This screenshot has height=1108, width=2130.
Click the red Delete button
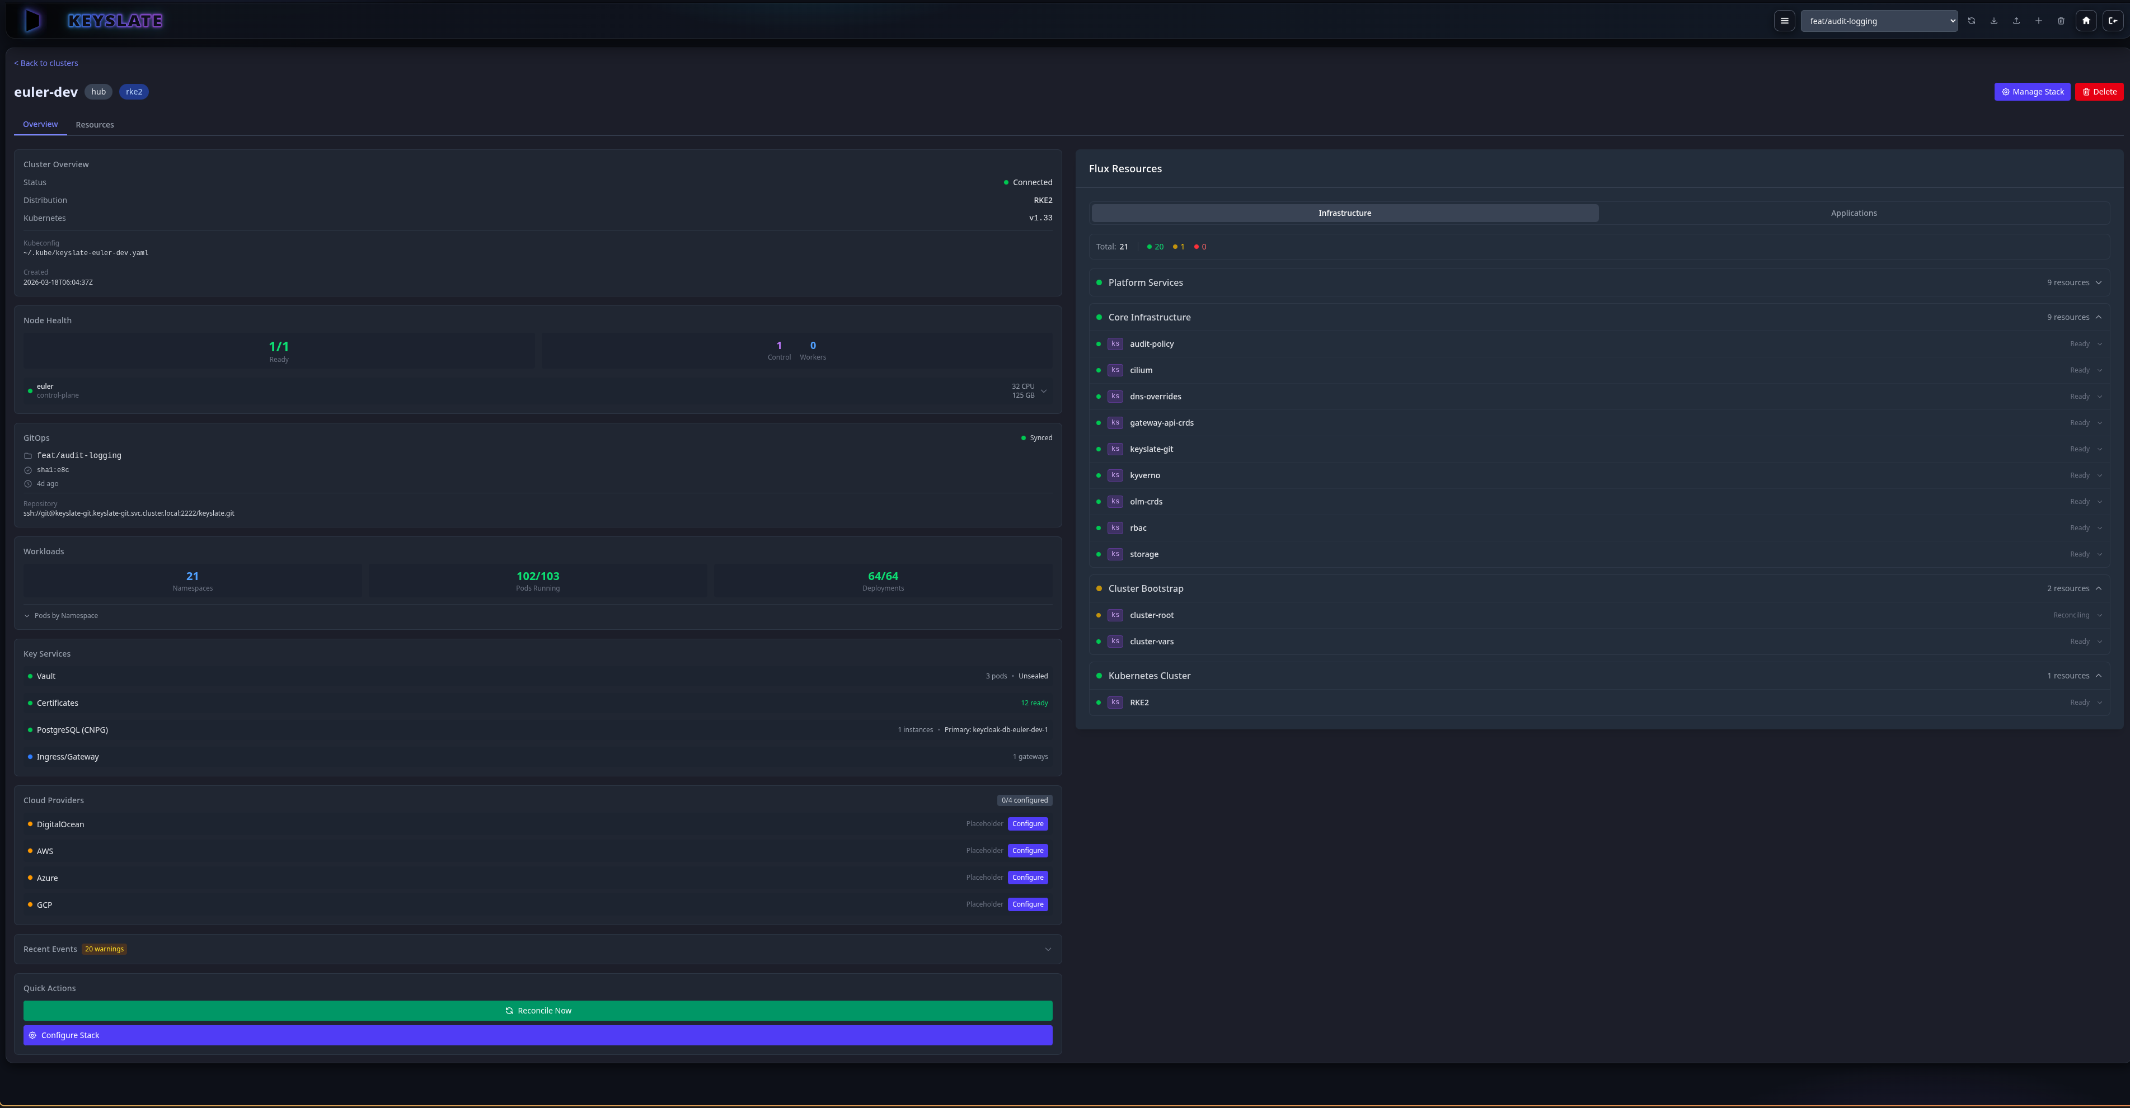coord(2099,92)
